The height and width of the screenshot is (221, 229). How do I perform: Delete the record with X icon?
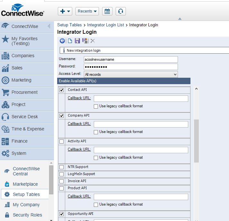tap(92, 41)
